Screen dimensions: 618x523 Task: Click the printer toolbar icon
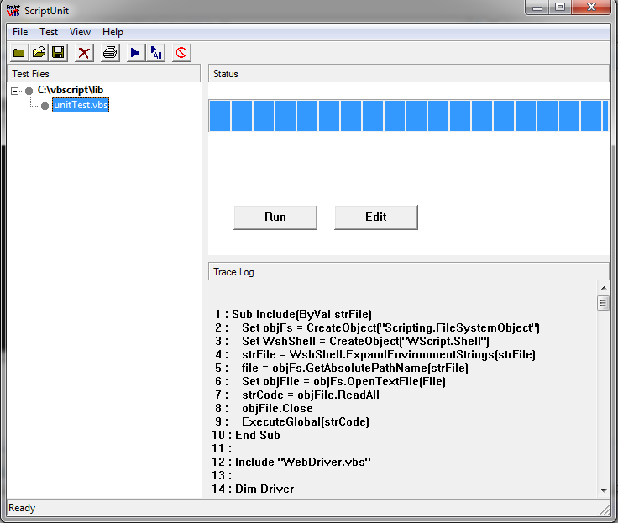(110, 53)
